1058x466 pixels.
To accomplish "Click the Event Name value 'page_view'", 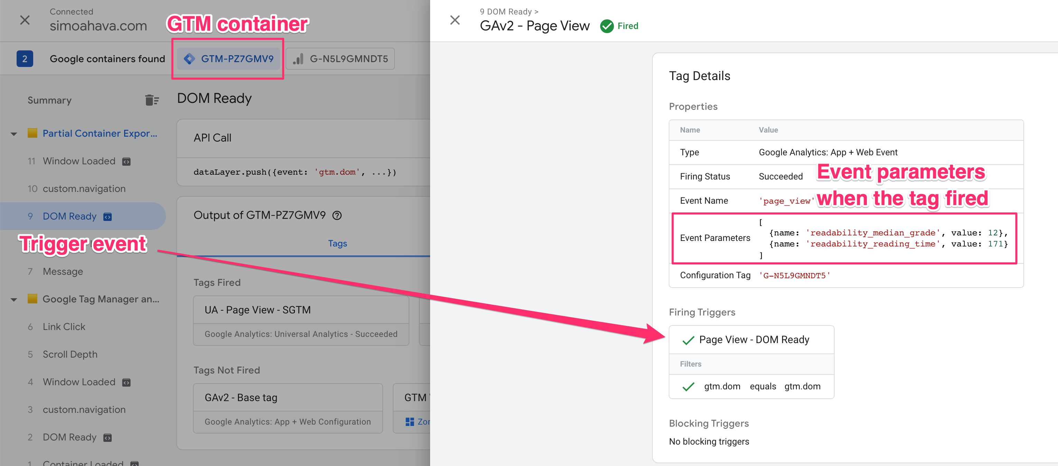I will coord(786,201).
